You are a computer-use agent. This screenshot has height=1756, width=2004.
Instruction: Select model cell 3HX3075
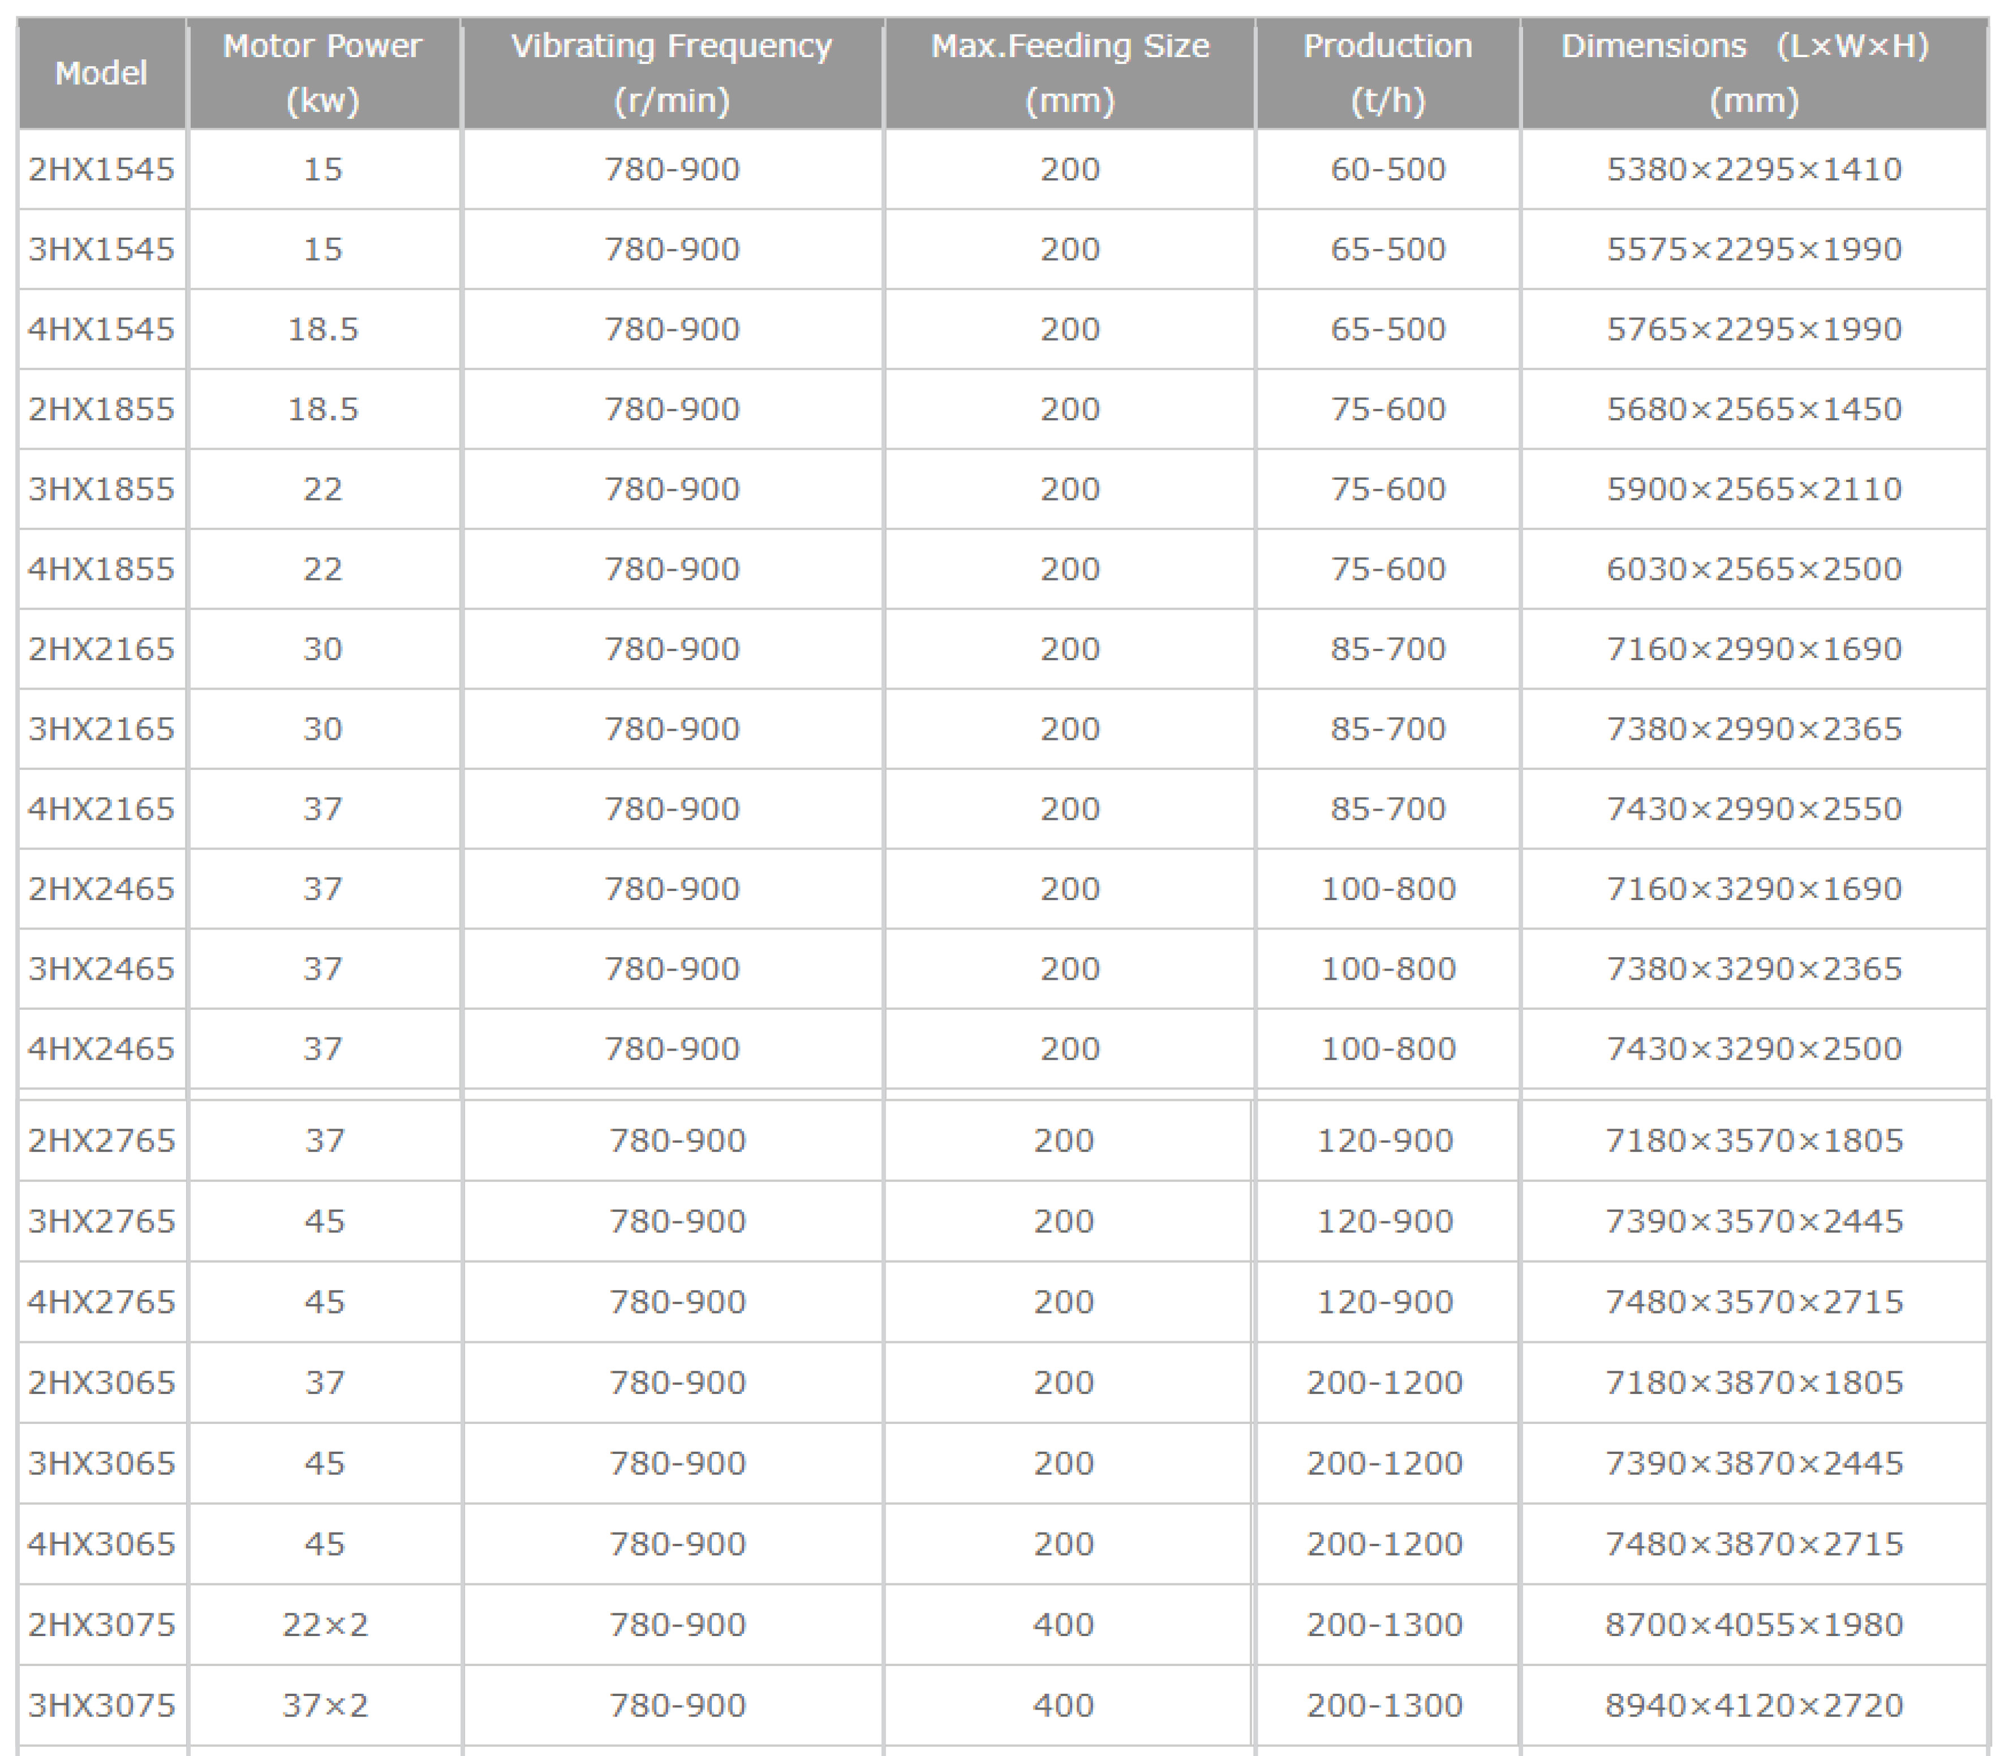pos(101,1706)
